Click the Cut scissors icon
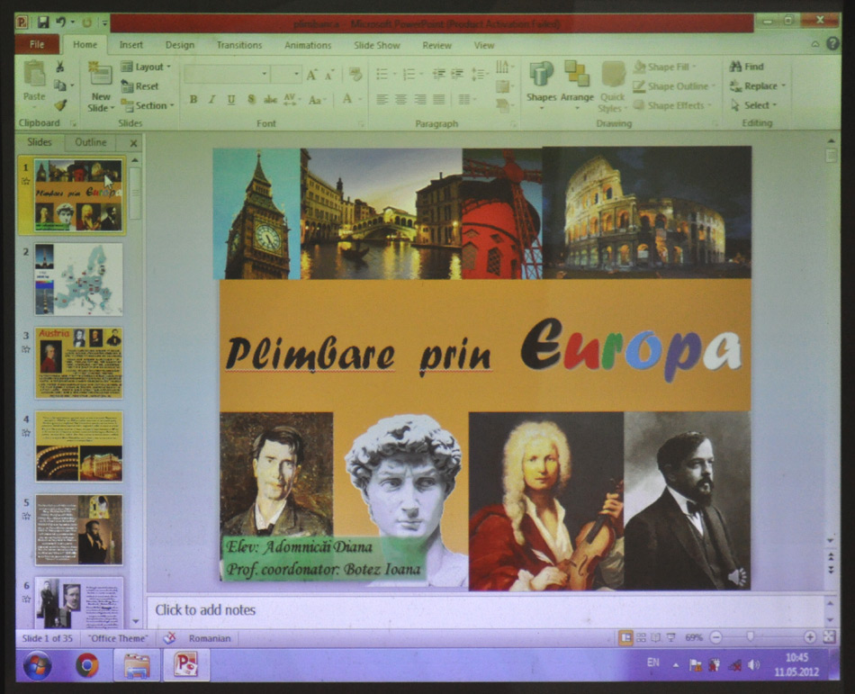855x694 pixels. pyautogui.click(x=60, y=67)
